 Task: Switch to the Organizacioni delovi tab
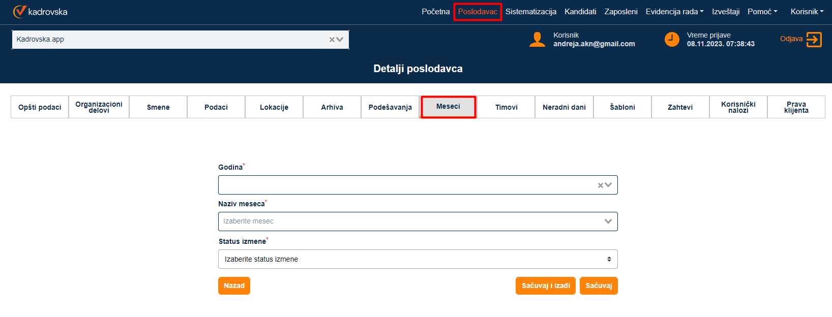point(99,107)
